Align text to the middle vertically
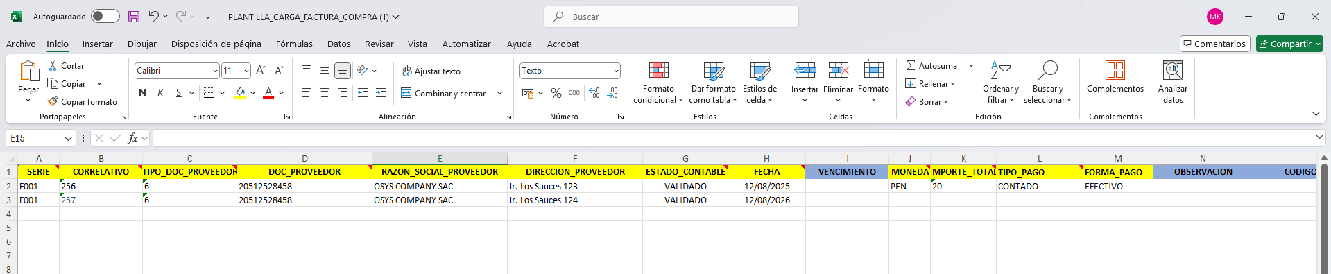1331x274 pixels. pos(325,70)
